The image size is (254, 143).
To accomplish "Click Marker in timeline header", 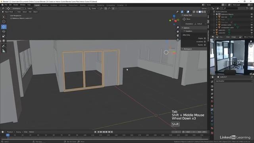I will (31, 132).
